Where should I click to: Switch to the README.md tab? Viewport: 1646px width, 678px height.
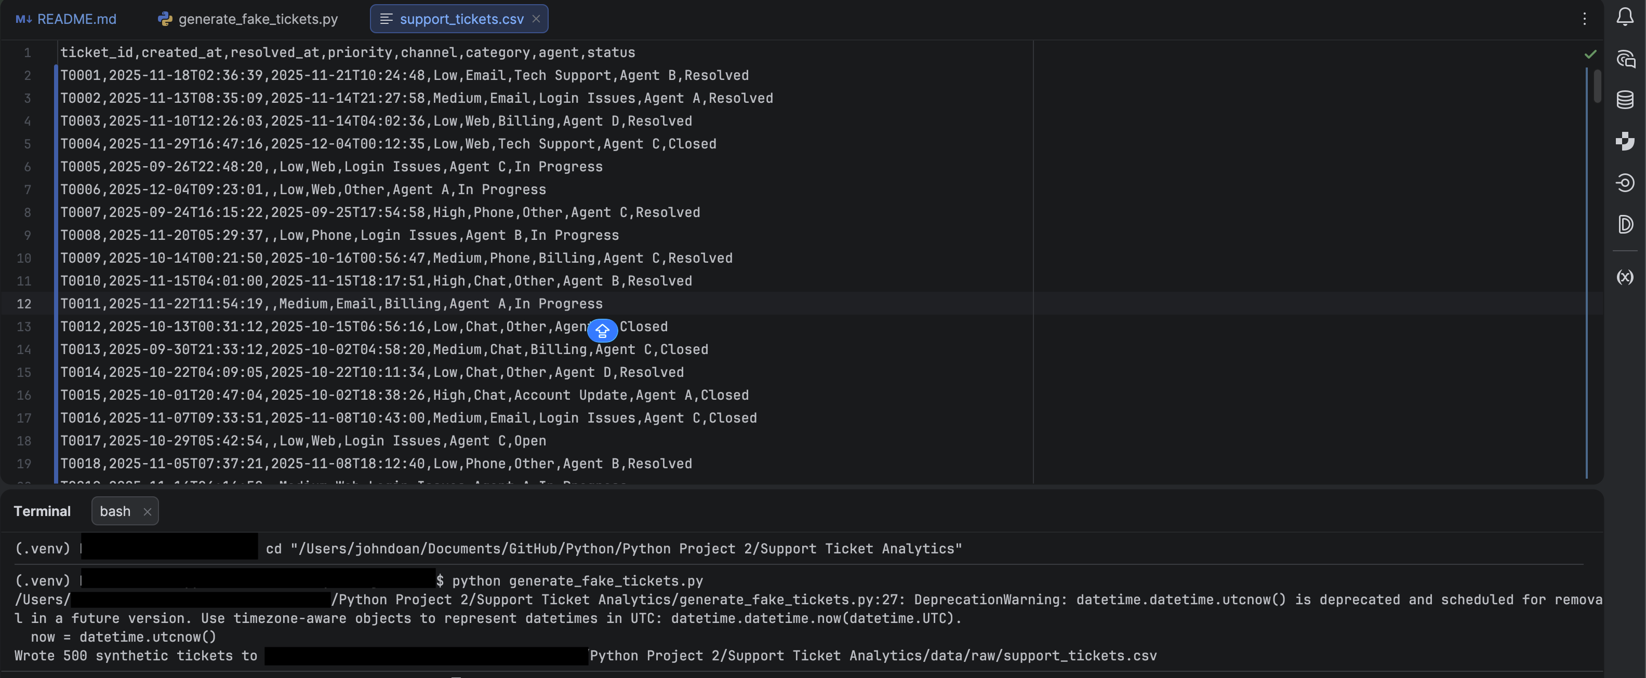click(x=76, y=19)
